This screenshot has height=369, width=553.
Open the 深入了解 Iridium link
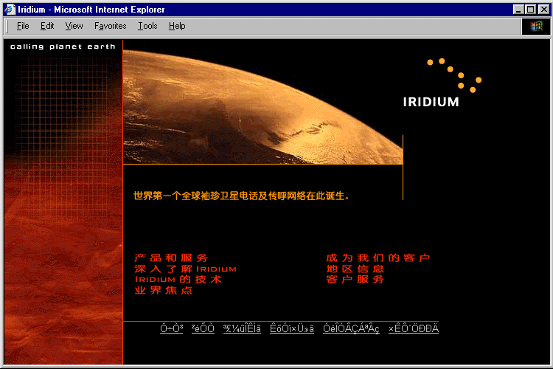(x=185, y=269)
